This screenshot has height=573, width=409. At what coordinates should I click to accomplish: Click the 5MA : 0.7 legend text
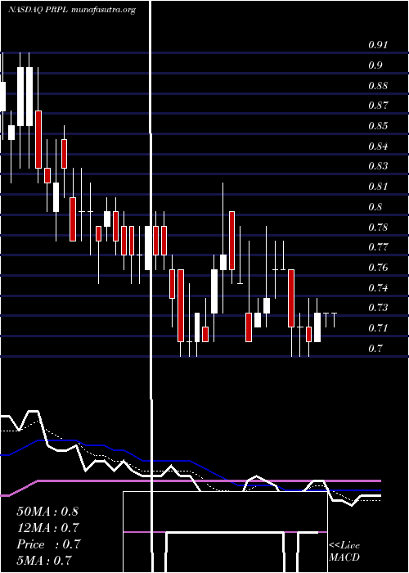tap(44, 560)
